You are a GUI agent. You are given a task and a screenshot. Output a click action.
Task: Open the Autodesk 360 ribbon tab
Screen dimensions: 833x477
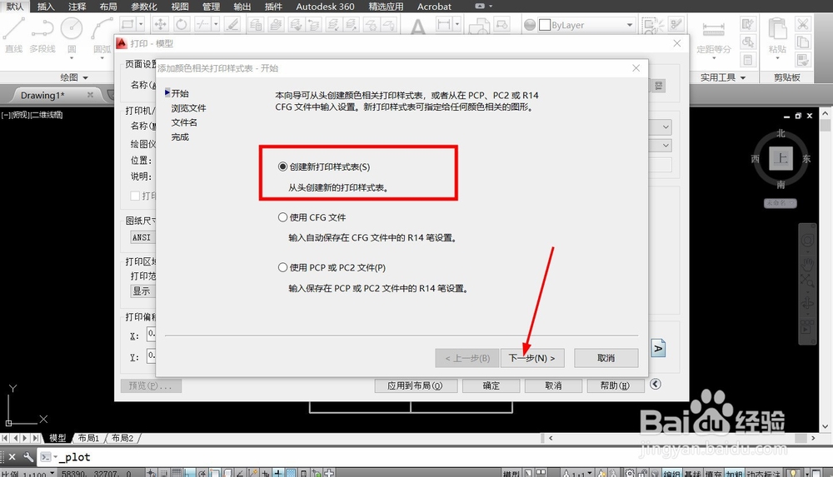[325, 7]
